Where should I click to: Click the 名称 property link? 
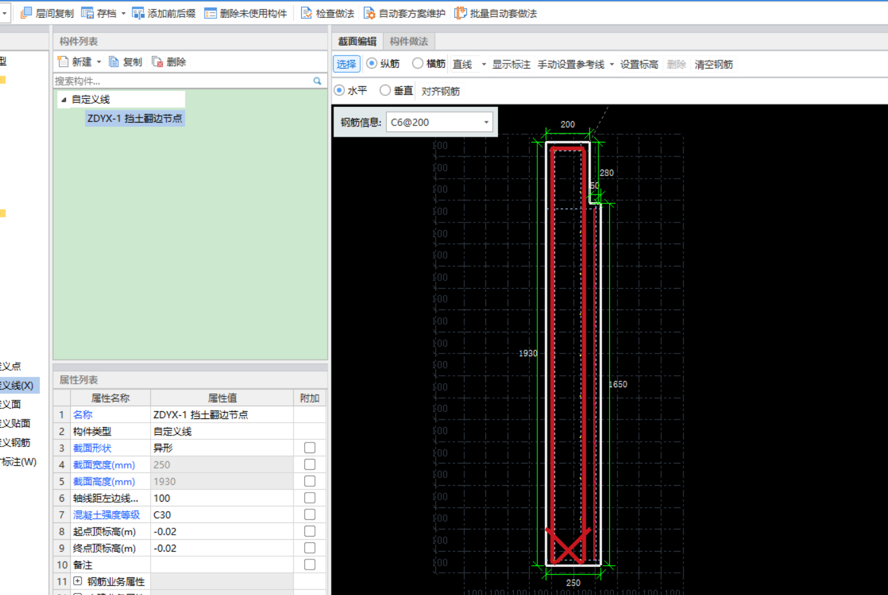coord(83,414)
